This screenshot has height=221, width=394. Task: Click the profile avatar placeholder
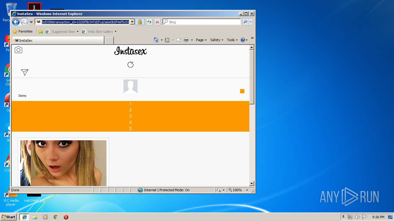(x=131, y=87)
